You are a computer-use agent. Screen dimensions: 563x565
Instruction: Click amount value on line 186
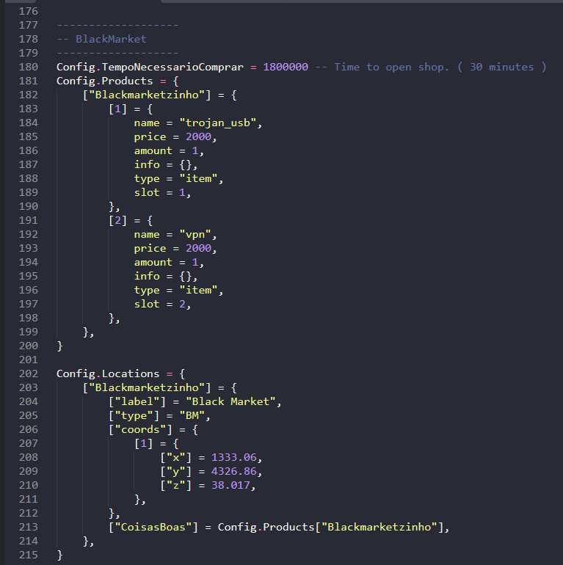point(195,150)
